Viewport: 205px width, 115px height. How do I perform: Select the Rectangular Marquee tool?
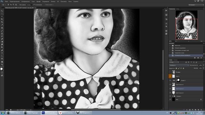pos(2,14)
